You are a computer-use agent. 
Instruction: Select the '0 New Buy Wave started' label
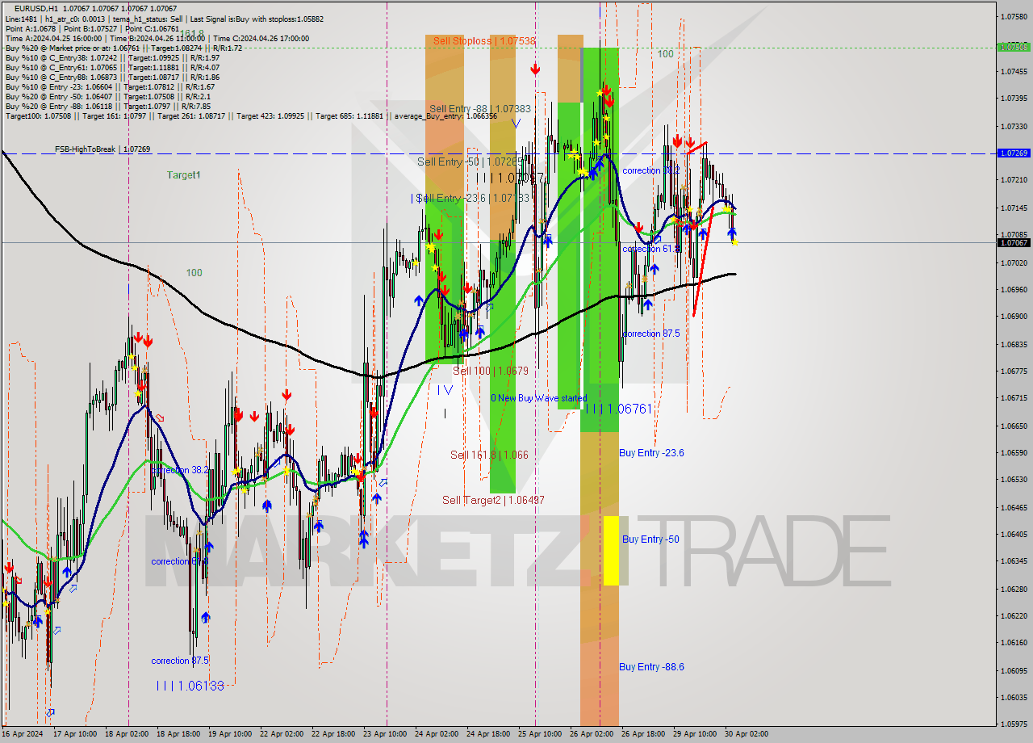pyautogui.click(x=539, y=398)
